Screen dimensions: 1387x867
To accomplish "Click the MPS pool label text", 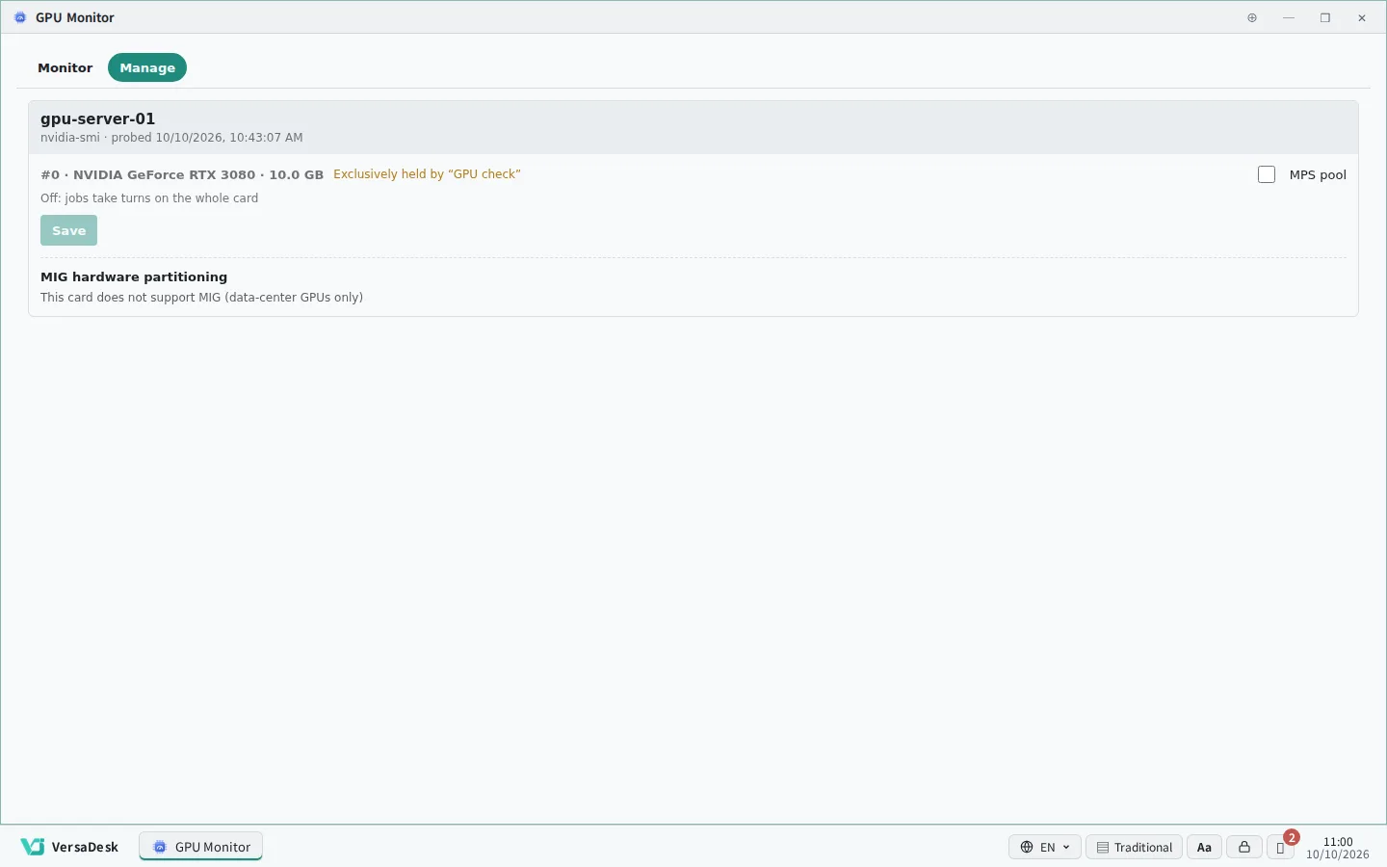I will point(1318,174).
